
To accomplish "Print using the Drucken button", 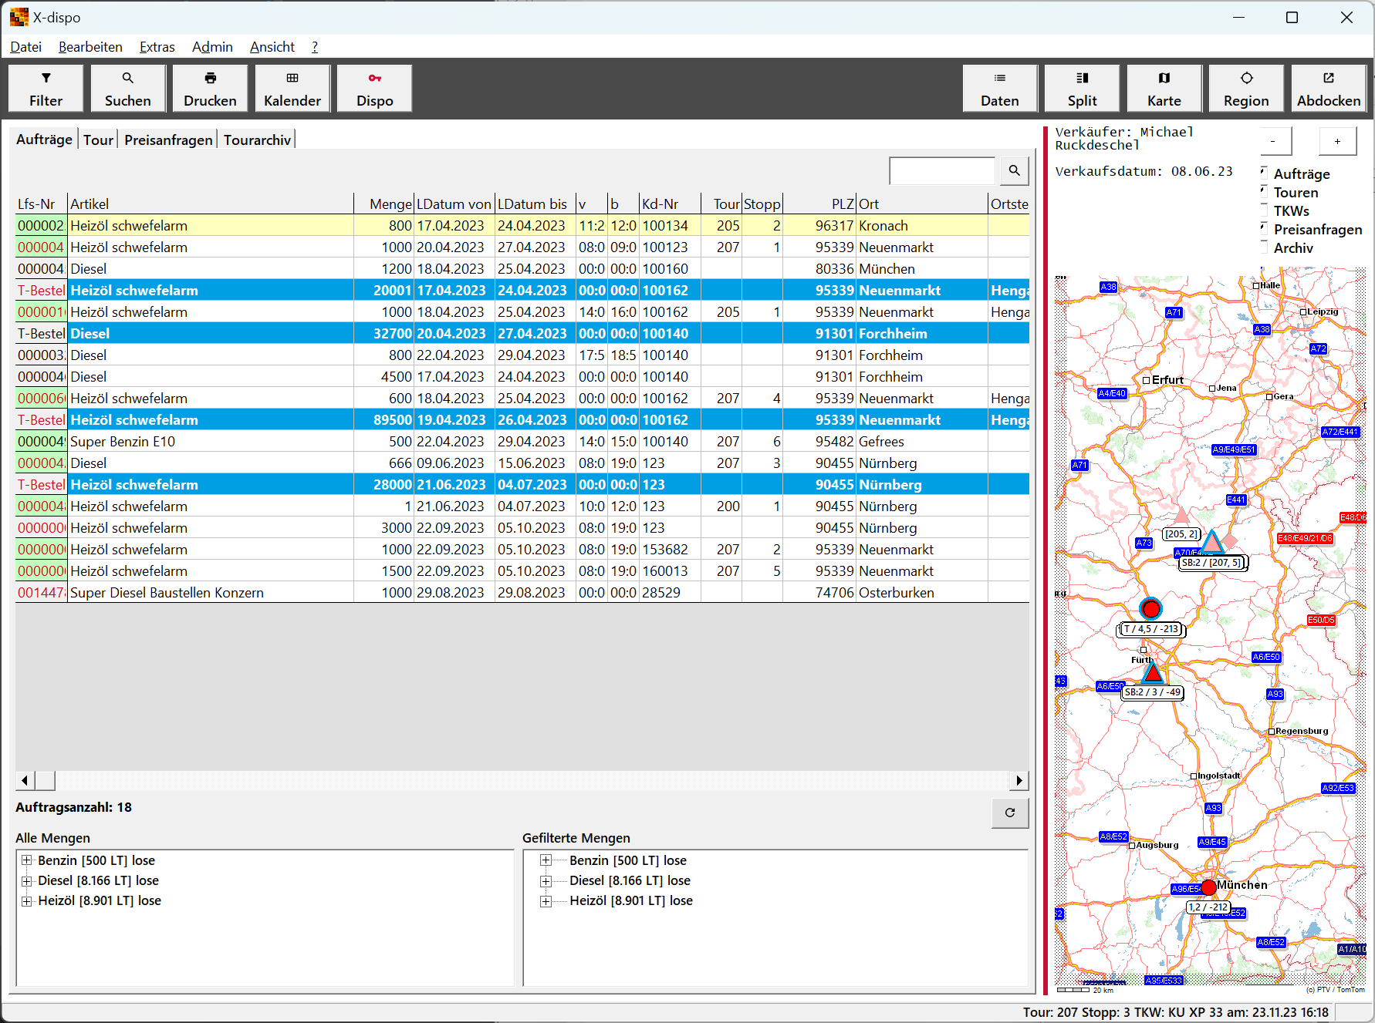I will pos(210,89).
